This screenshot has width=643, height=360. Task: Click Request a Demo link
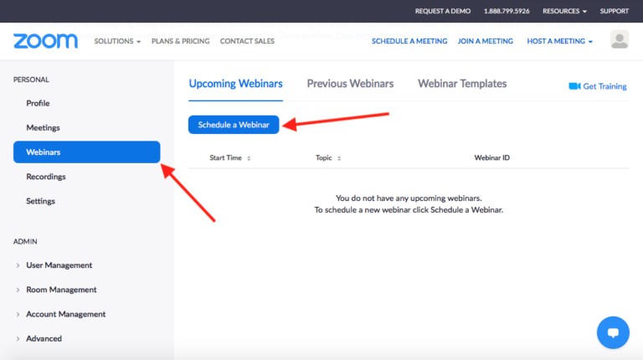click(x=442, y=11)
